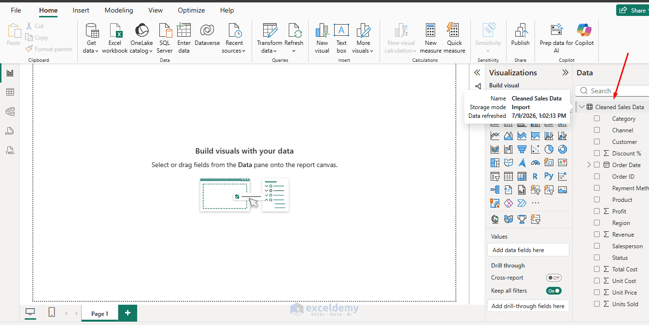Add a Funnel chart visual
Viewport: 649px width, 325px height.
[522, 149]
